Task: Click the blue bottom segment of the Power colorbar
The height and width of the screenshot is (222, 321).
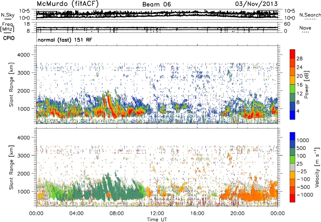Action: click(x=293, y=115)
